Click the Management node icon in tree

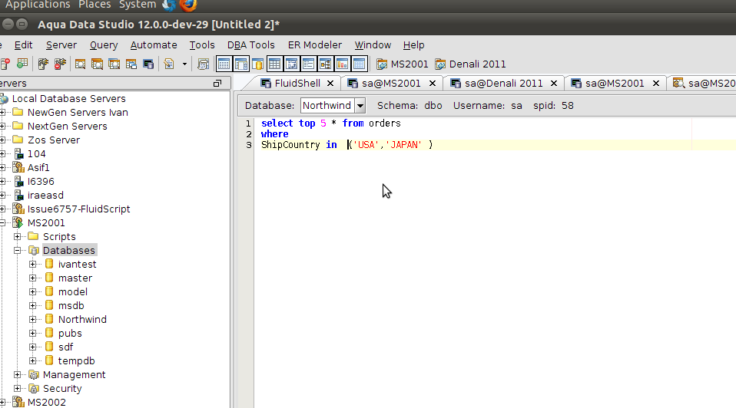34,375
